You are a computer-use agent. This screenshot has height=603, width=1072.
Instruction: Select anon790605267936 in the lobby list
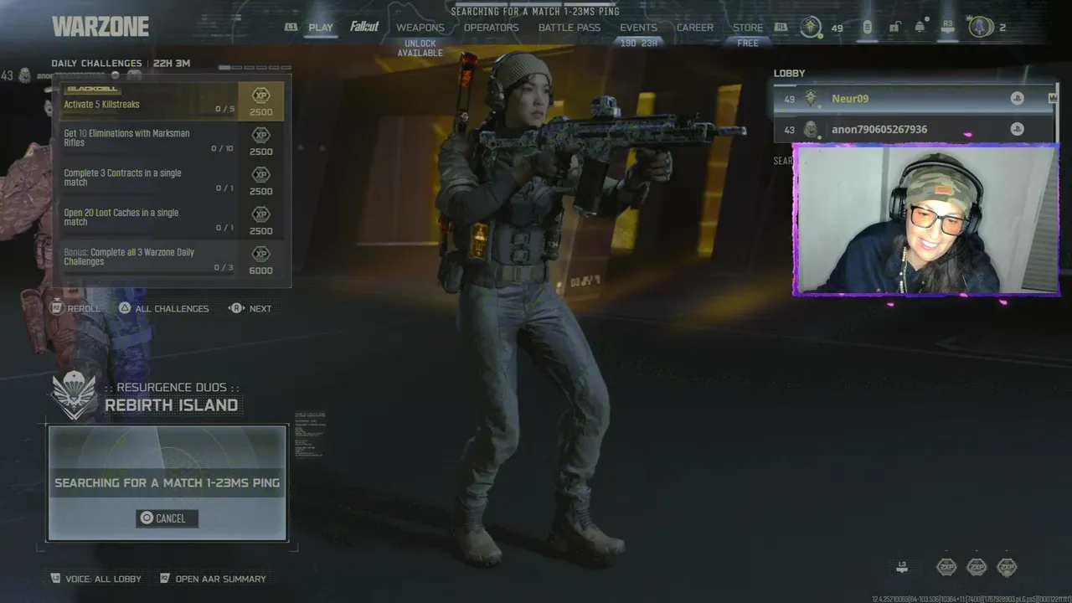[913, 129]
